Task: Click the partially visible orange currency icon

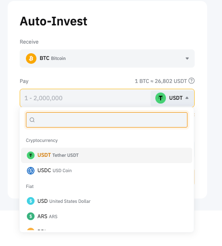Action: [31, 229]
